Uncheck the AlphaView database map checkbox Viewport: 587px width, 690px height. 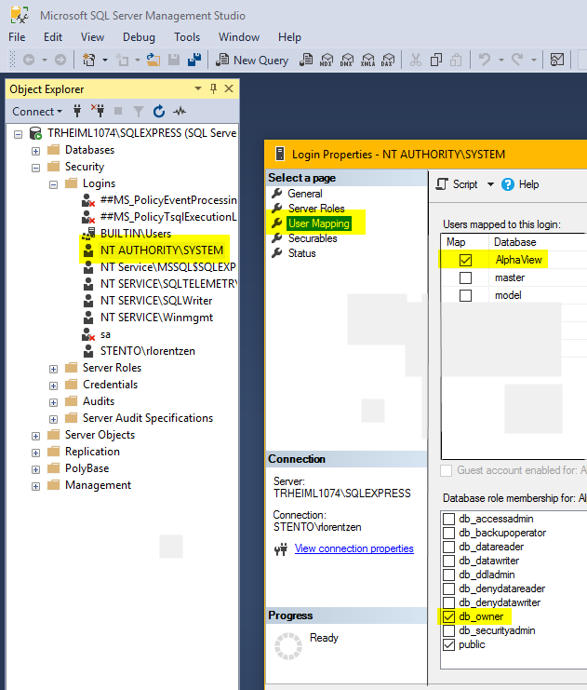click(x=465, y=261)
